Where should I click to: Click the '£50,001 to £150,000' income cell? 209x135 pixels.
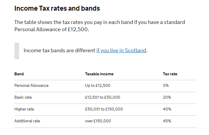pos(104,109)
